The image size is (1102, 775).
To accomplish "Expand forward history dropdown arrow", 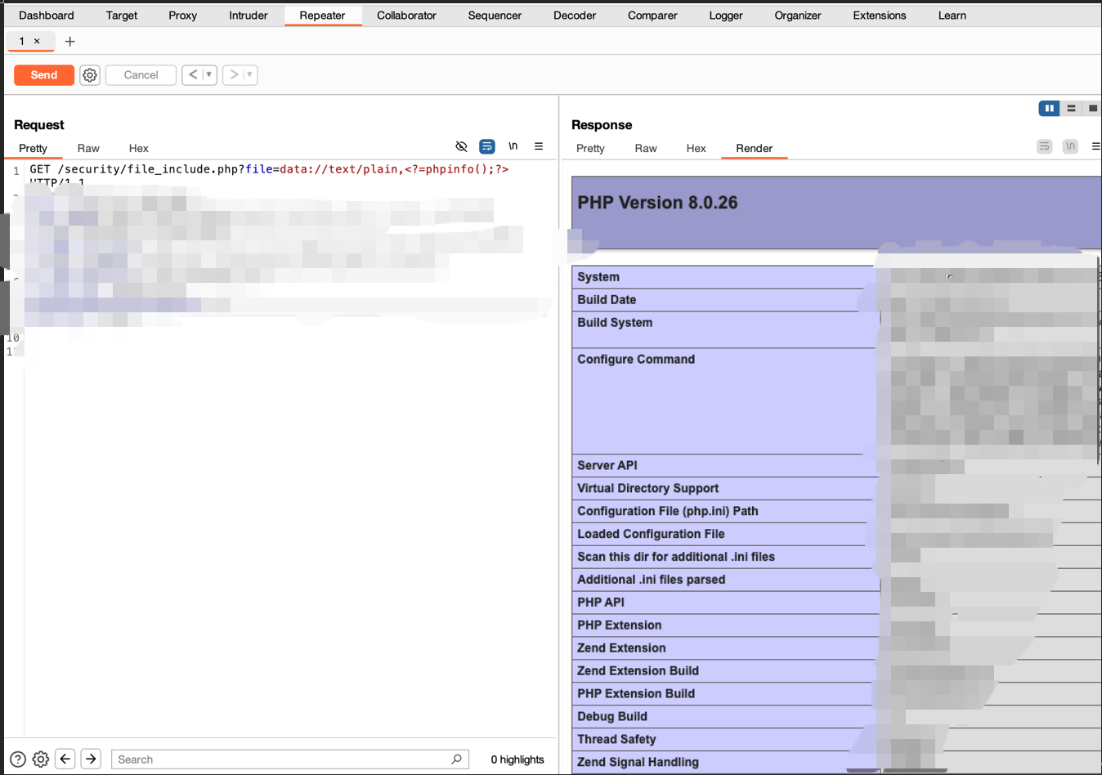I will point(250,75).
